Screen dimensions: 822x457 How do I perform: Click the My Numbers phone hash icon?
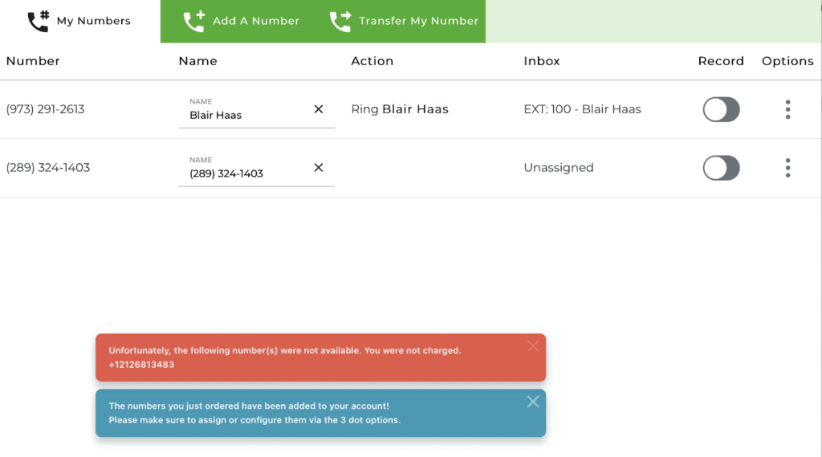coord(38,21)
